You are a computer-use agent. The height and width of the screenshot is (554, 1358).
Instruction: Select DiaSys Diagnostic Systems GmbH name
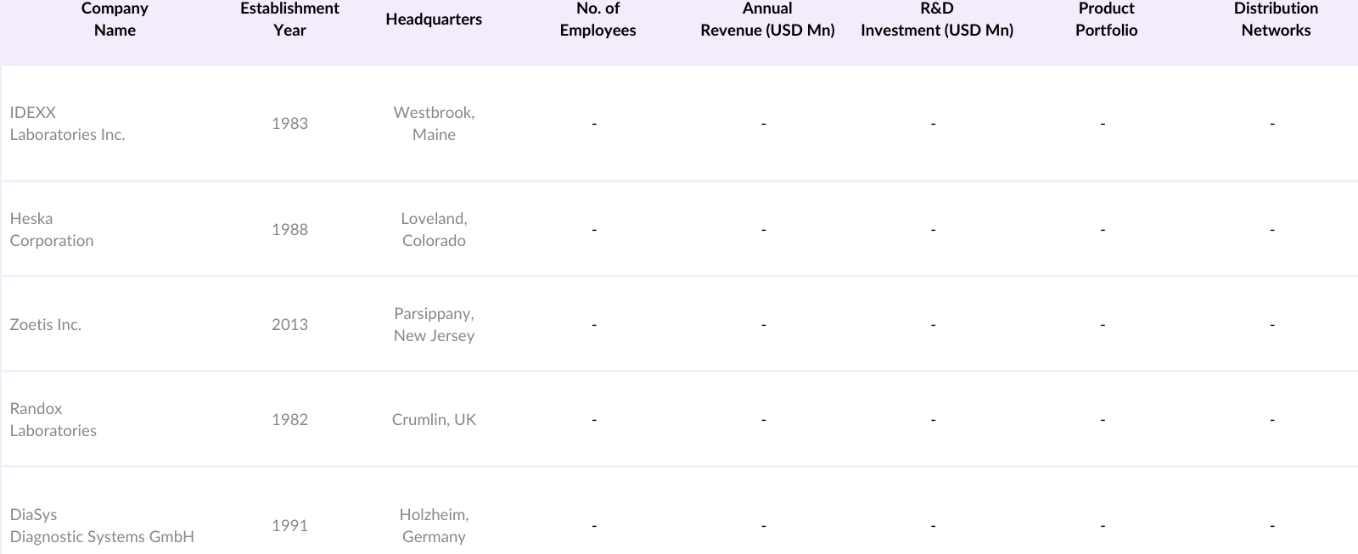click(x=102, y=526)
